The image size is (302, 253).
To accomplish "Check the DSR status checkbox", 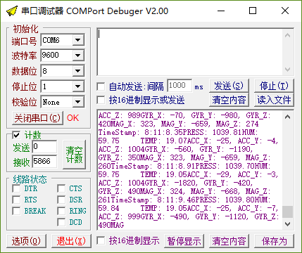I will pos(61,200).
